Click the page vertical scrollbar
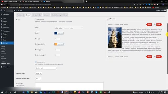Viewport: 168px width, 94px height. tap(167, 49)
